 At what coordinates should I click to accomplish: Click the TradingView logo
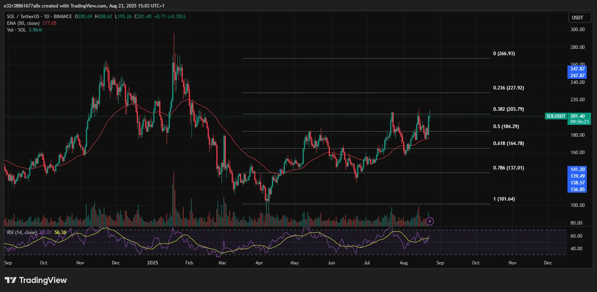pos(35,280)
